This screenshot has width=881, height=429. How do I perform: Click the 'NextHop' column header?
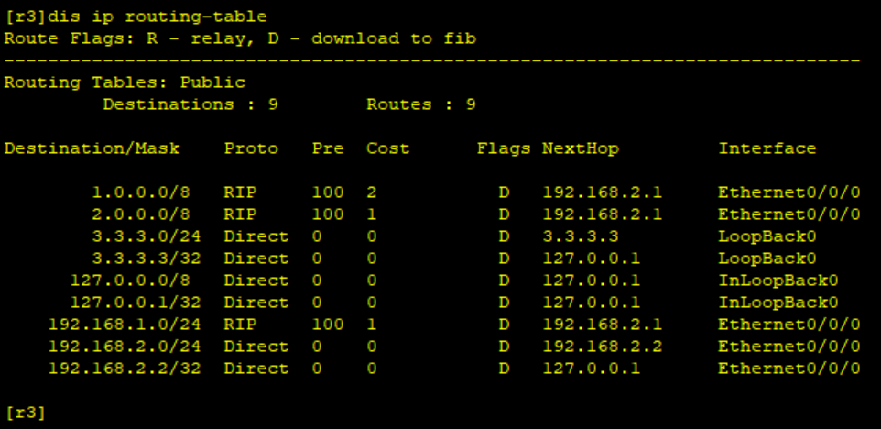coord(581,149)
